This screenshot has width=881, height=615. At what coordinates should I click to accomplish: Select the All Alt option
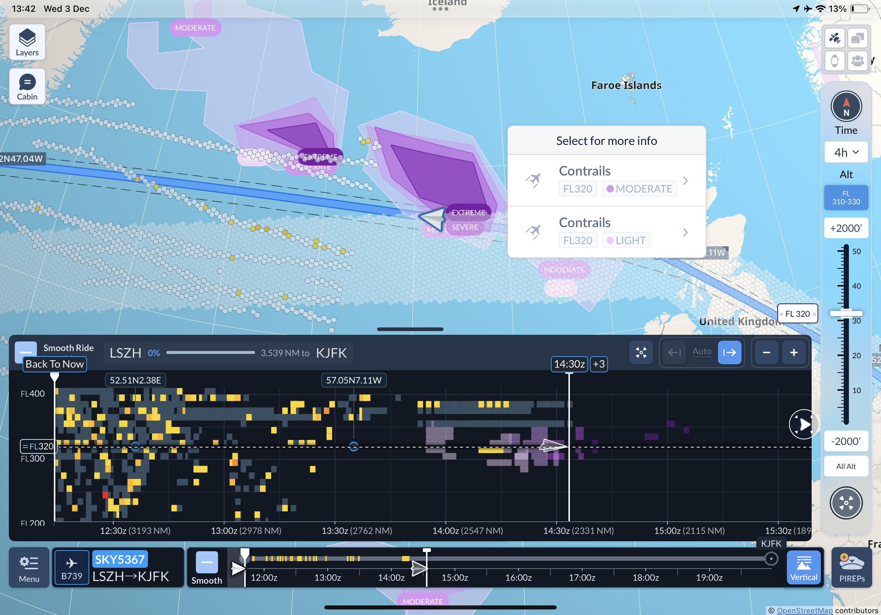coord(846,466)
